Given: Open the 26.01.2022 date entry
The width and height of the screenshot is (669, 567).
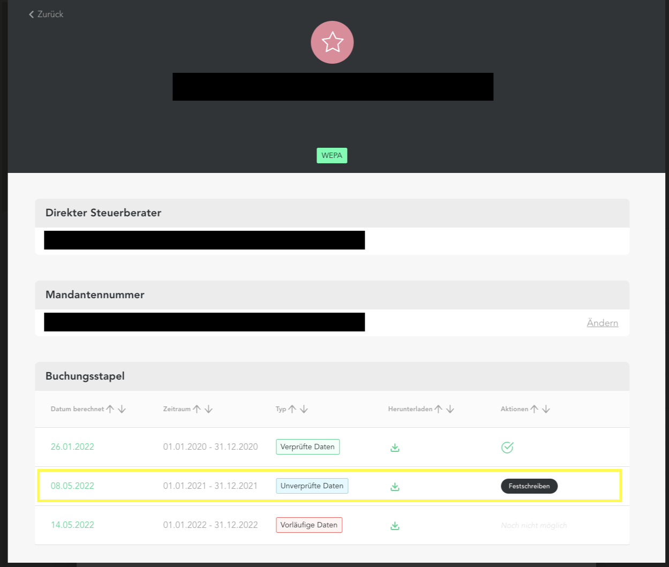Looking at the screenshot, I should [x=72, y=447].
